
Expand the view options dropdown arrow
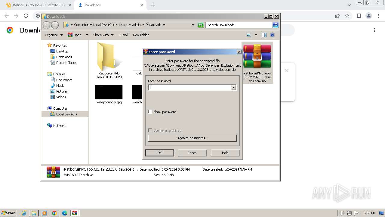coord(256,35)
